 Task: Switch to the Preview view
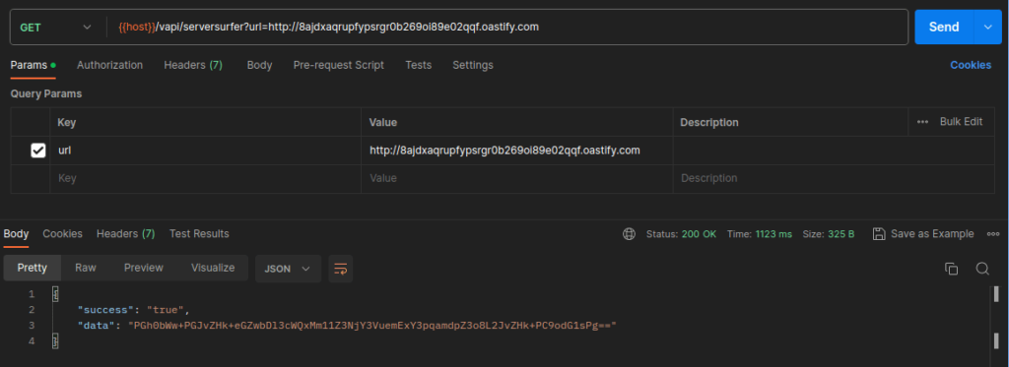pyautogui.click(x=144, y=268)
